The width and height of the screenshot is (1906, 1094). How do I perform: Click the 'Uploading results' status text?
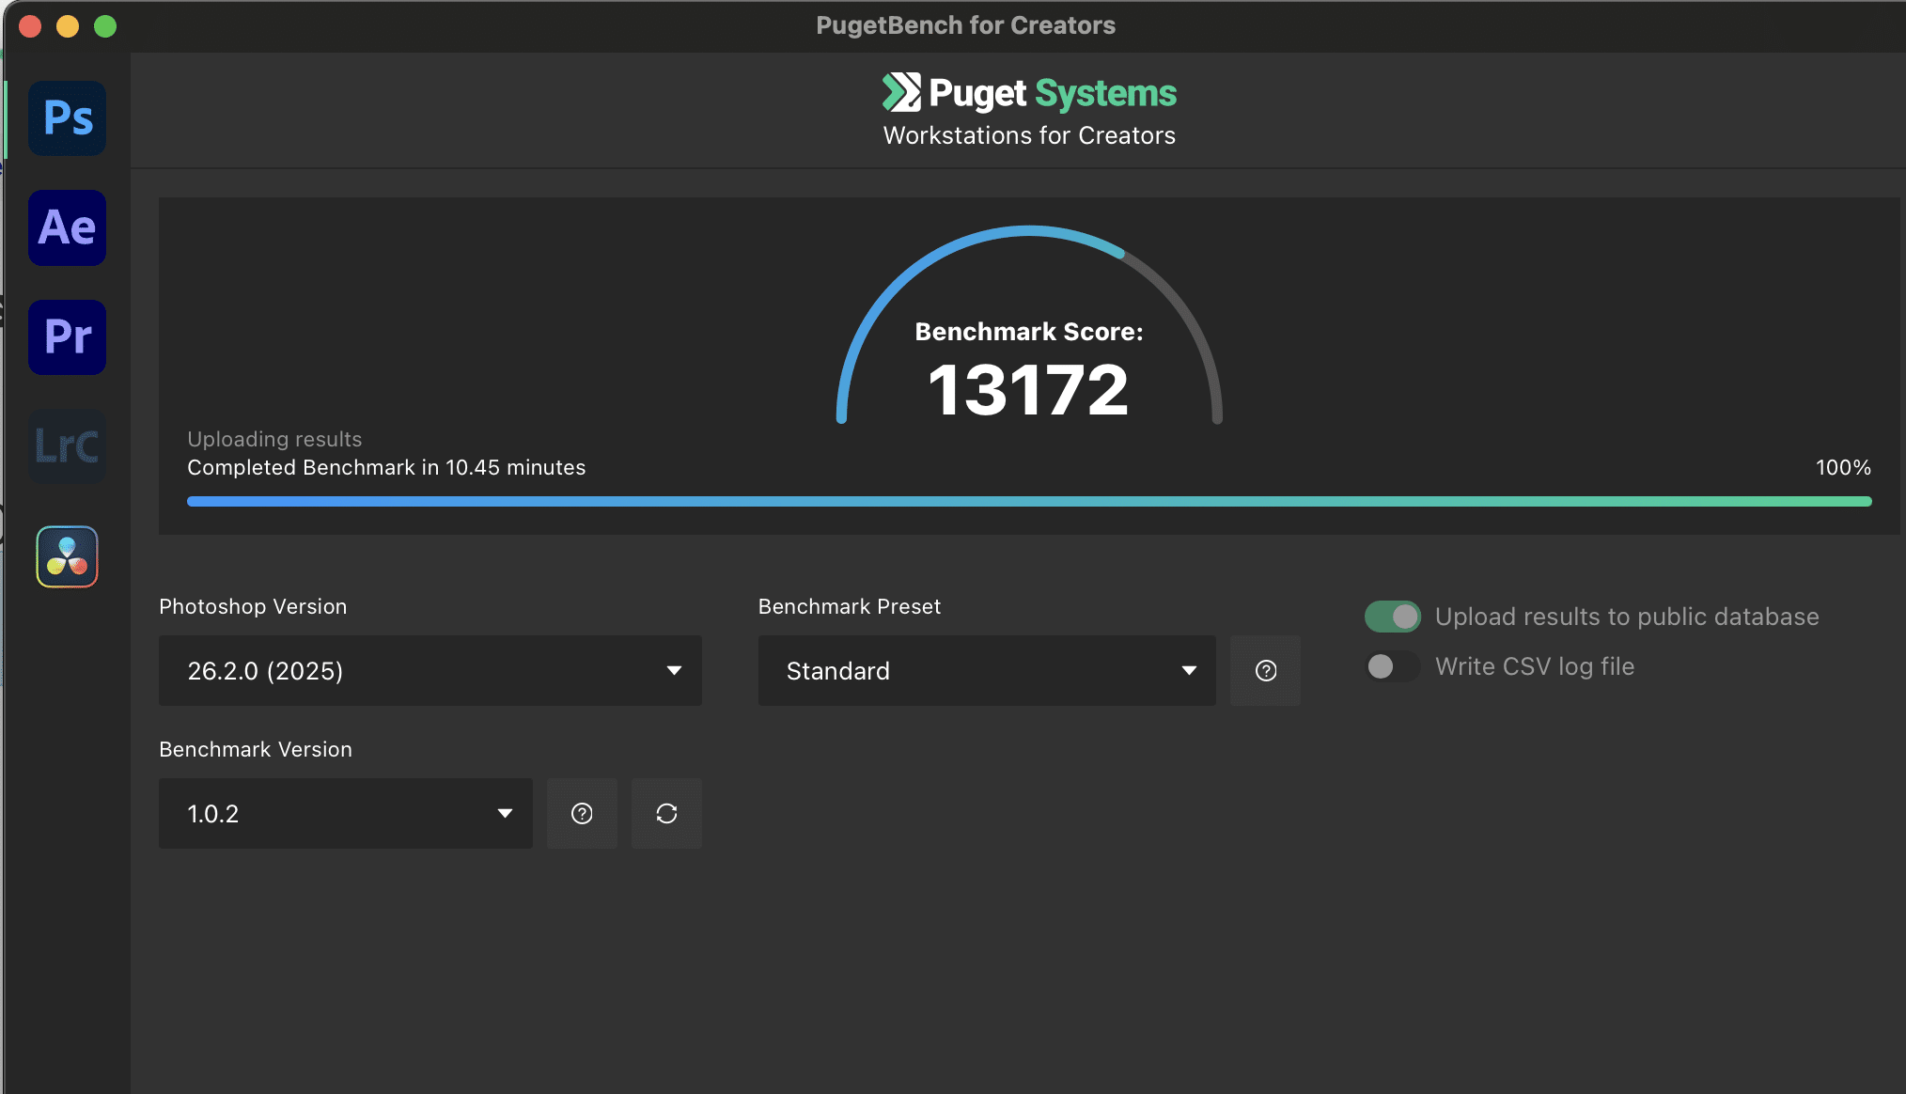pos(274,439)
